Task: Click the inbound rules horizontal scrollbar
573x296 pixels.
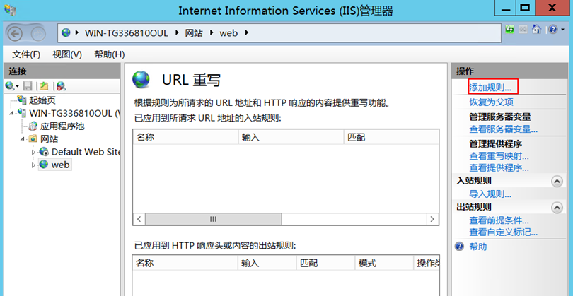Action: 212,219
